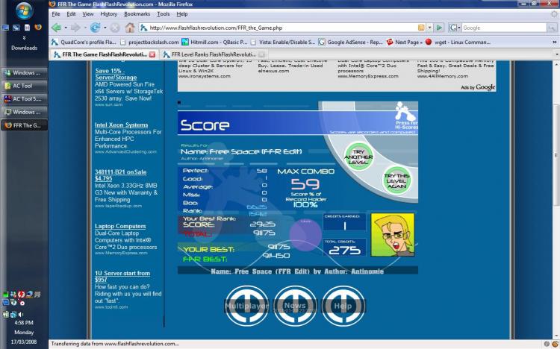The image size is (560, 349).
Task: Show more bookmarks toolbar overflow chevron
Action: click(x=555, y=43)
